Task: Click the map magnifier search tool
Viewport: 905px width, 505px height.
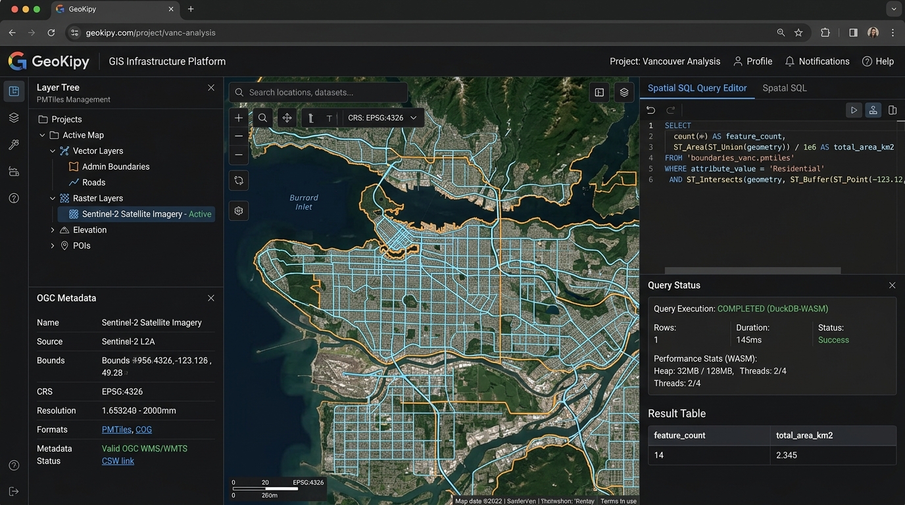Action: [x=262, y=118]
